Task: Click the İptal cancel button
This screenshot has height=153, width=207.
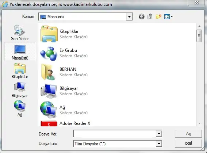Action: point(188,143)
